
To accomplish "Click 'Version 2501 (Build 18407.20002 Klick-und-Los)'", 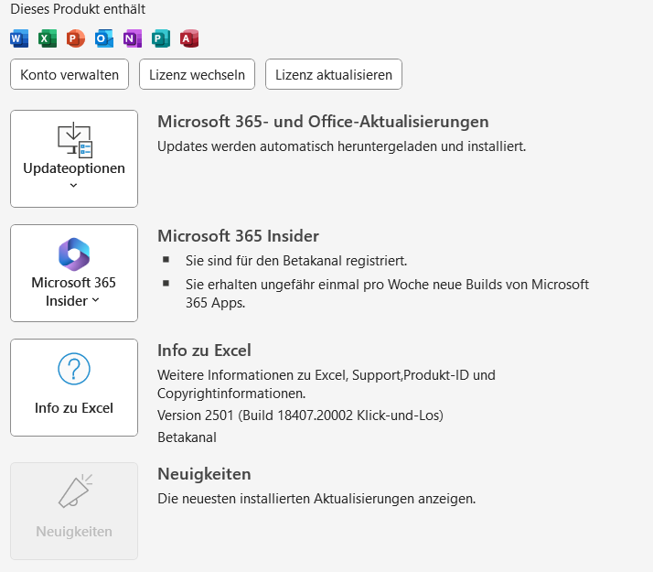I will point(300,416).
